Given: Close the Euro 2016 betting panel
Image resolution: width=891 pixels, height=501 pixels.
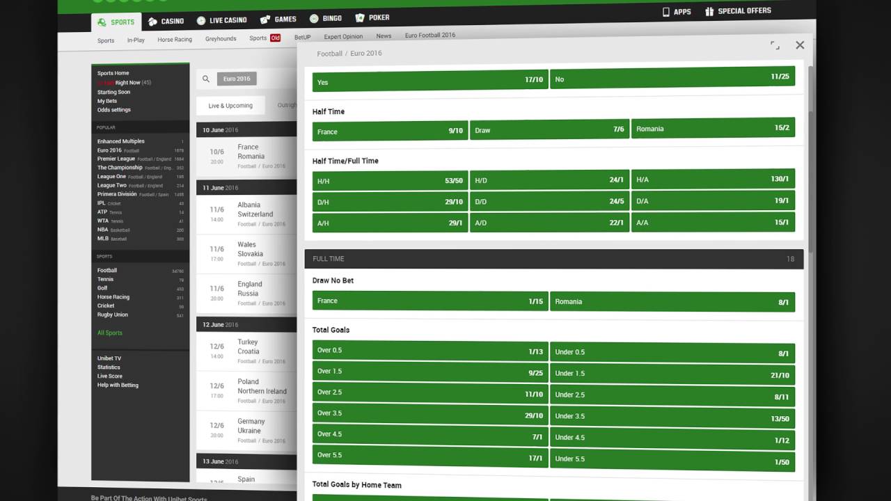Looking at the screenshot, I should click(800, 45).
